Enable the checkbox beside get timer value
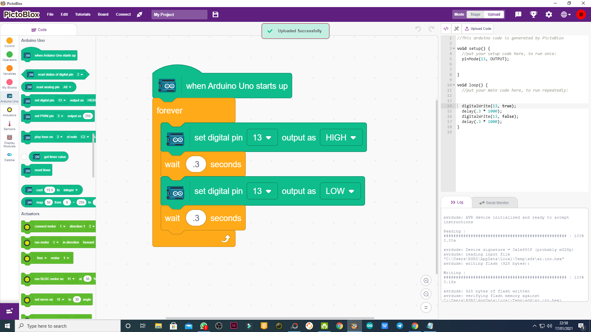Screen dimensions: 591x332 tap(24, 156)
